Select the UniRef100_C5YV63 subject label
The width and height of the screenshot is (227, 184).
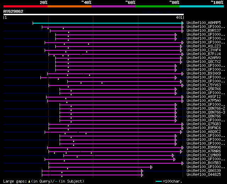coord(204,85)
